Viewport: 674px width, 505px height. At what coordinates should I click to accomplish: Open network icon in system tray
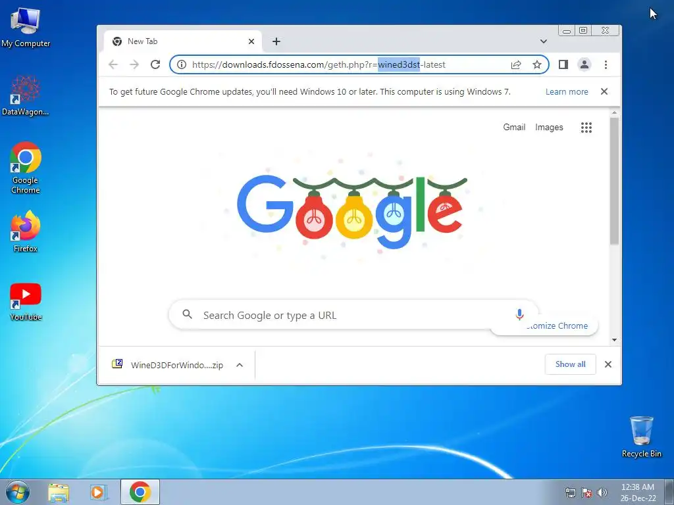point(571,493)
